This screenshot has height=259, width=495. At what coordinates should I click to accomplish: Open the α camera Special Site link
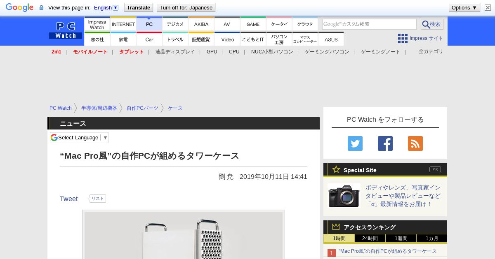pyautogui.click(x=403, y=196)
